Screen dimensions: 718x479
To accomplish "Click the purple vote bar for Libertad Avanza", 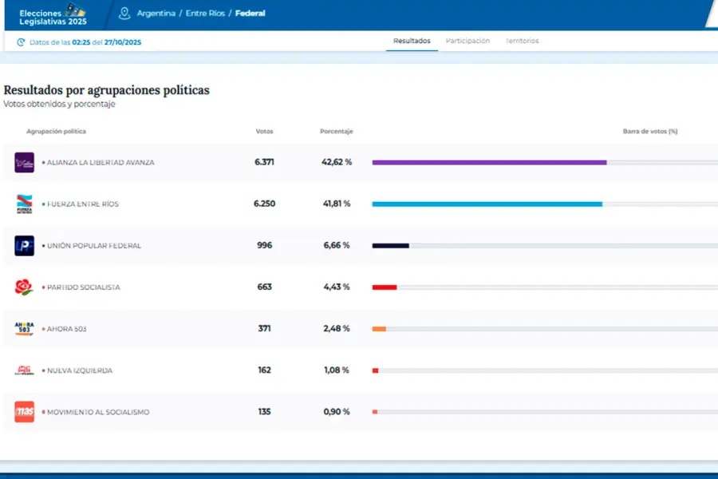I will (x=489, y=162).
